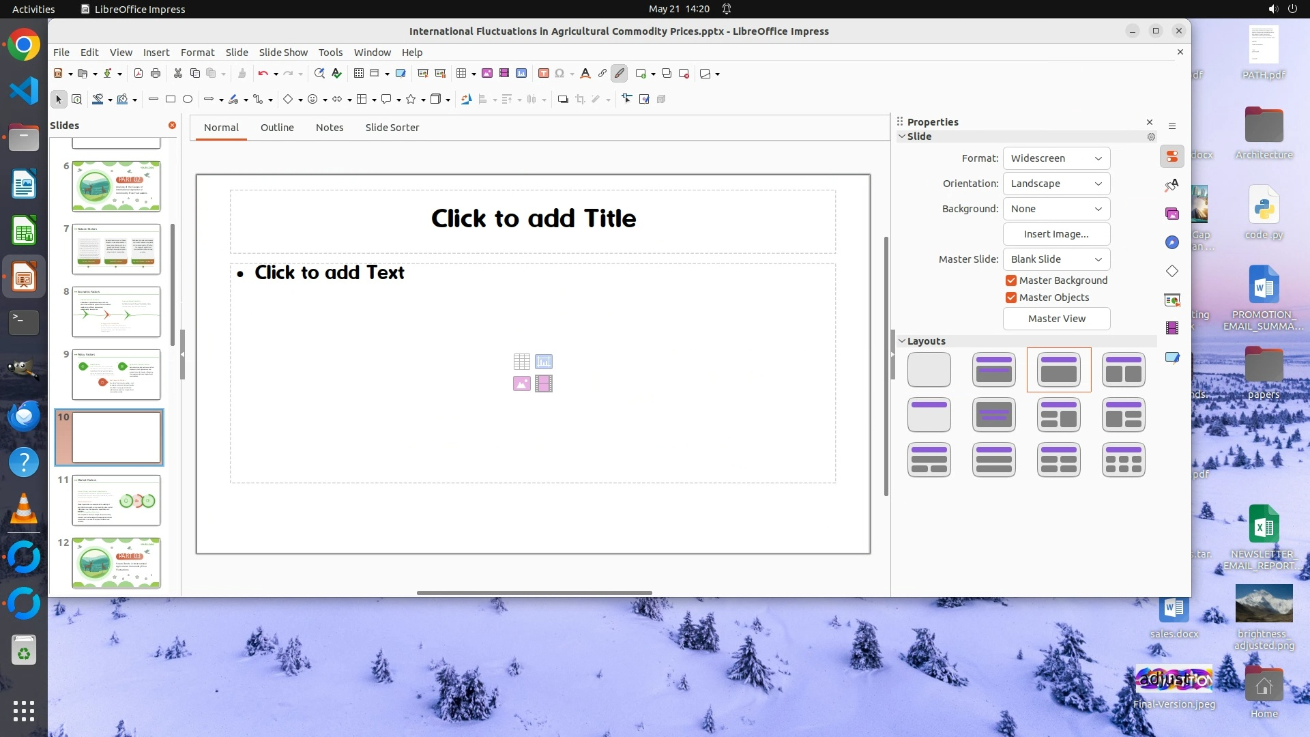Click the Undo arrow icon
Viewport: 1310px width, 737px height.
tap(263, 74)
